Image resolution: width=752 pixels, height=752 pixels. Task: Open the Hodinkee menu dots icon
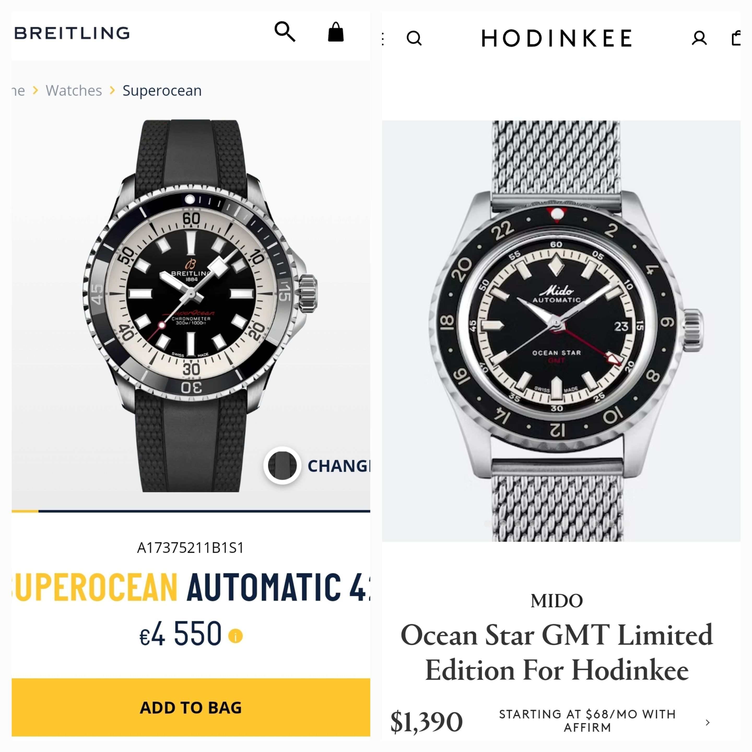pyautogui.click(x=383, y=39)
